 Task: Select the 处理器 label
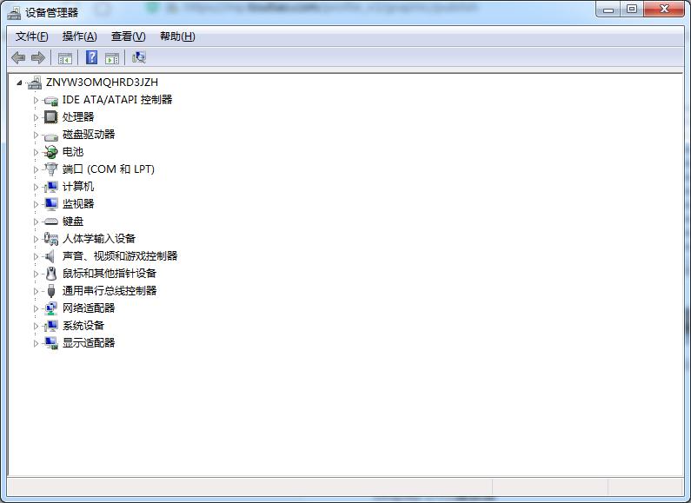pos(78,116)
